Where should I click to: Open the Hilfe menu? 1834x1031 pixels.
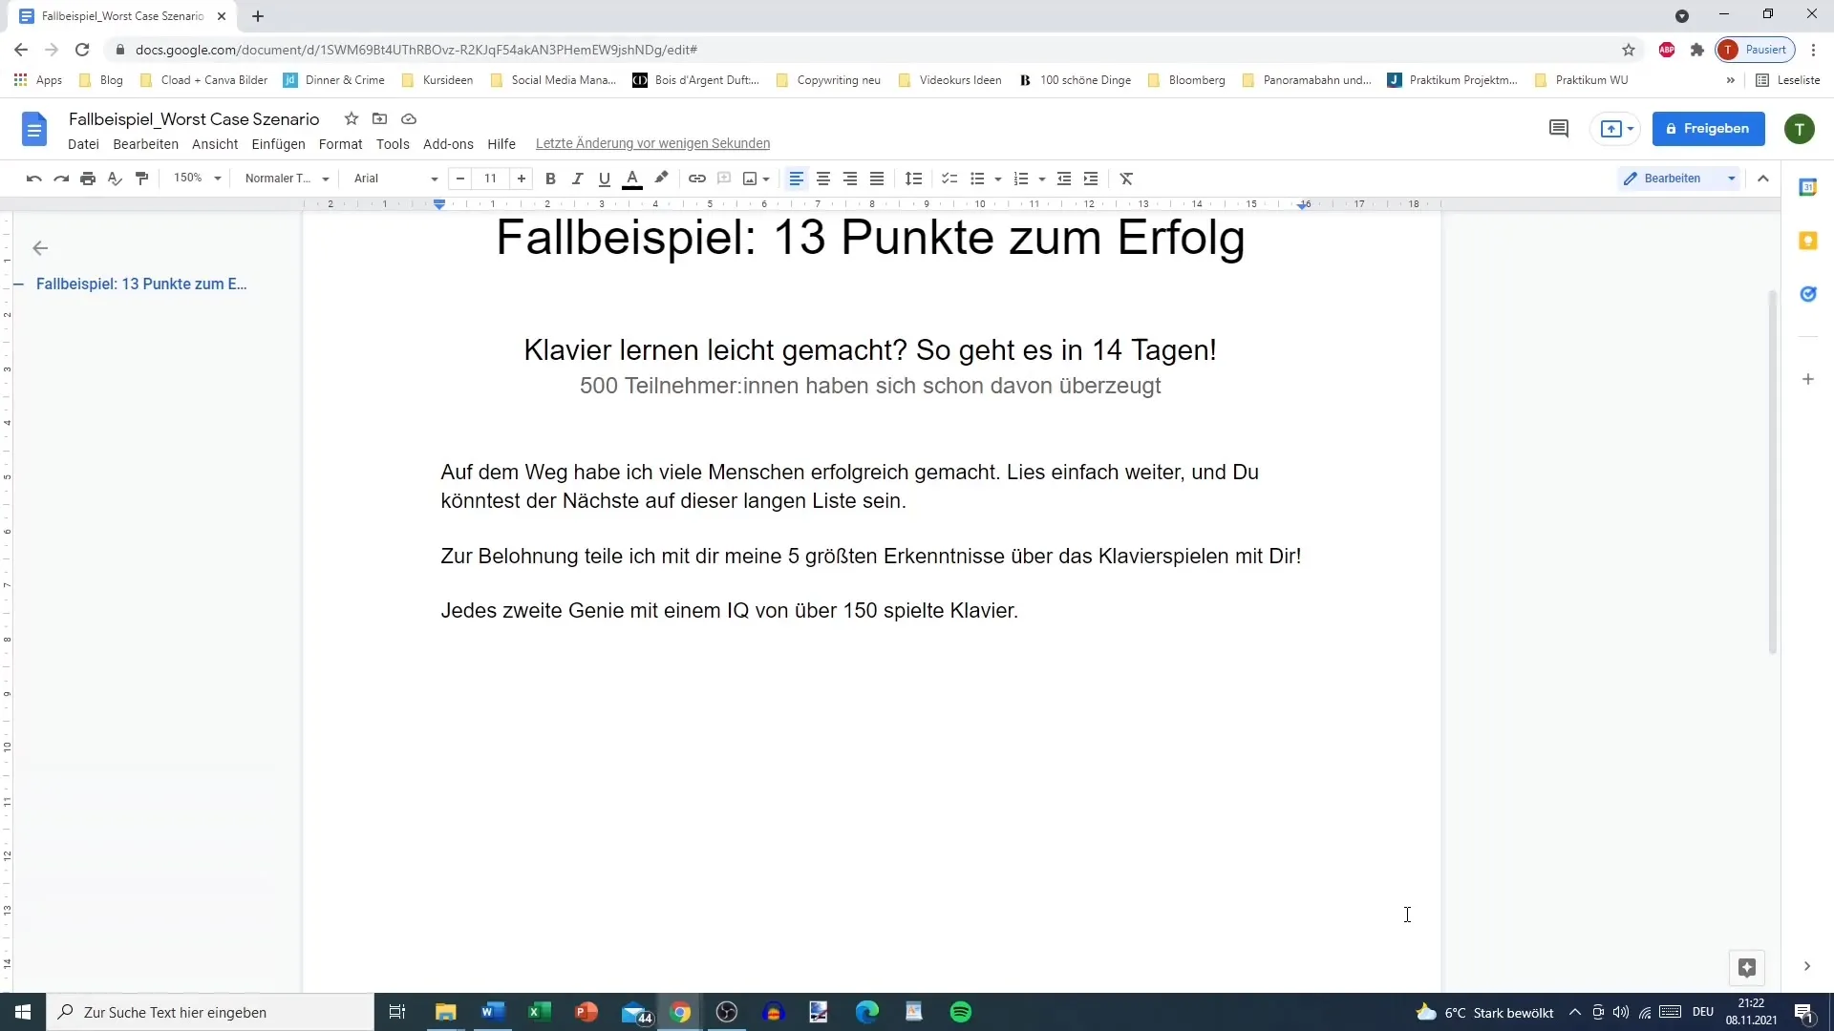click(x=501, y=144)
